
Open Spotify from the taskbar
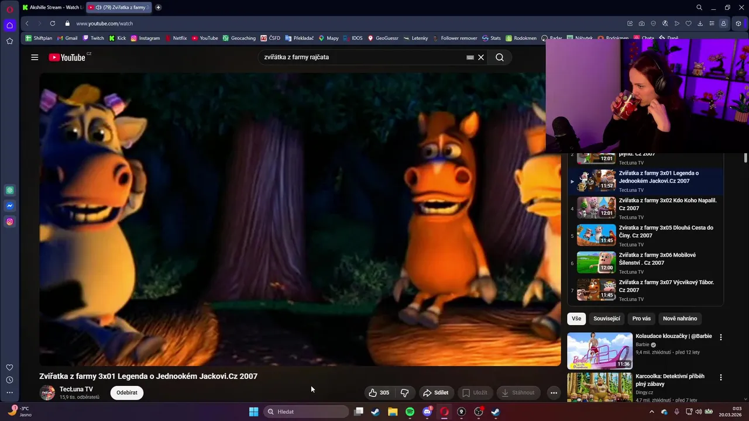pos(410,412)
